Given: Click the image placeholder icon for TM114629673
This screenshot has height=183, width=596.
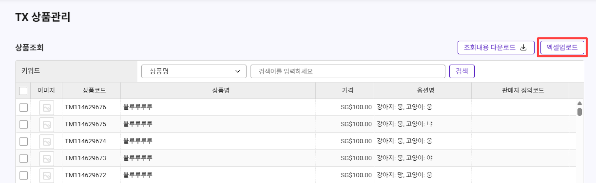Looking at the screenshot, I should [x=47, y=159].
